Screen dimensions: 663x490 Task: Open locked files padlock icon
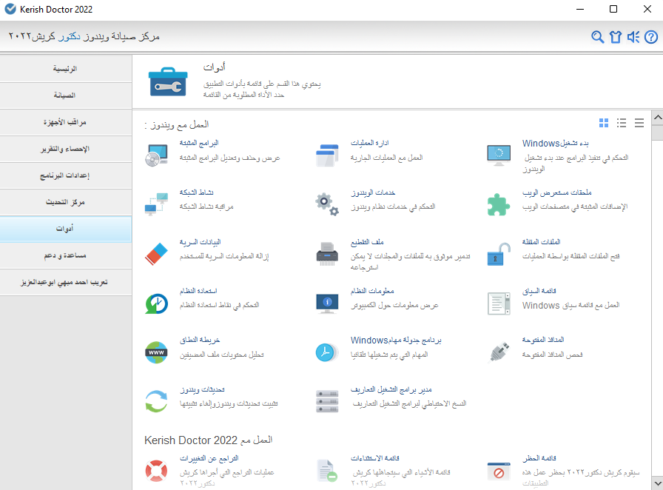[x=499, y=254]
